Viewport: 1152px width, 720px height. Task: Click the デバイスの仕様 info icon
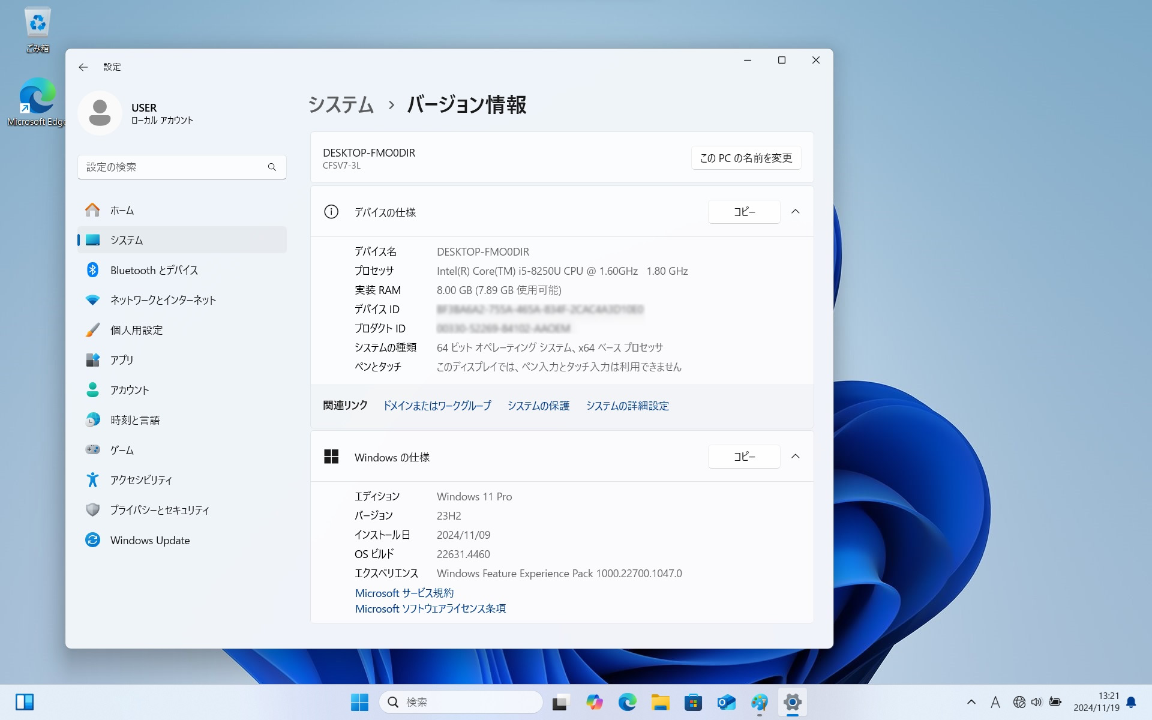(x=331, y=212)
